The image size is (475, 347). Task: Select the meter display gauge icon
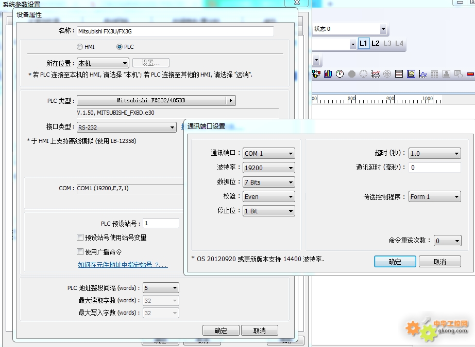coord(340,74)
